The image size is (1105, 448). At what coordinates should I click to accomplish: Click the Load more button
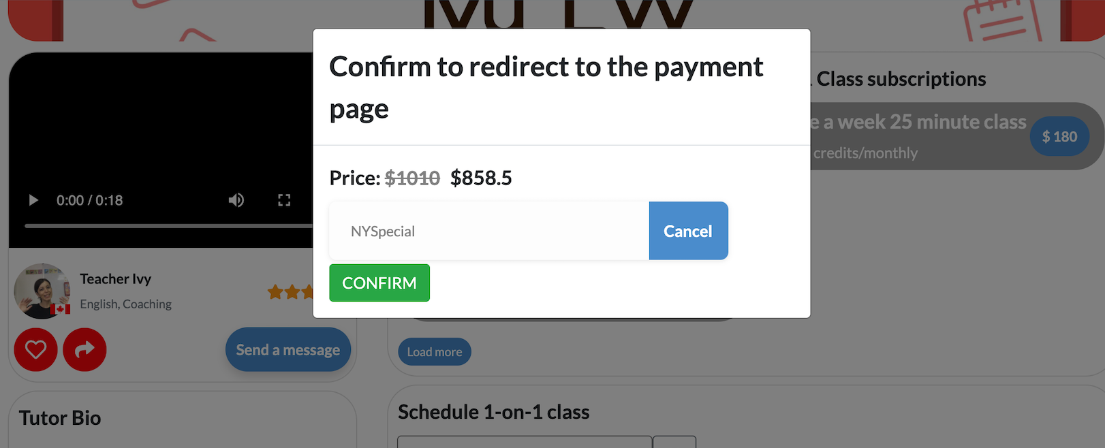click(x=435, y=352)
